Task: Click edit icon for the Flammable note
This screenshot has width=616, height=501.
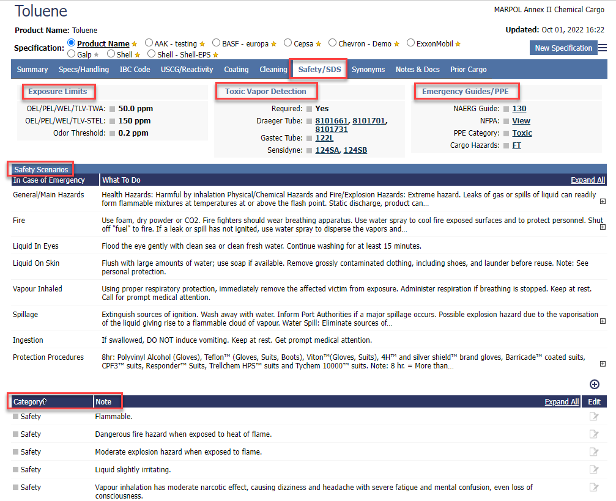Action: (593, 417)
